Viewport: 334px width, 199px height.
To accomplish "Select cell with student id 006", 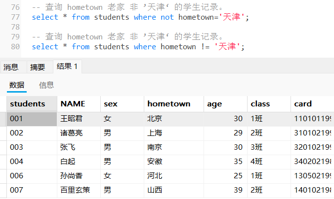I will (x=32, y=176).
